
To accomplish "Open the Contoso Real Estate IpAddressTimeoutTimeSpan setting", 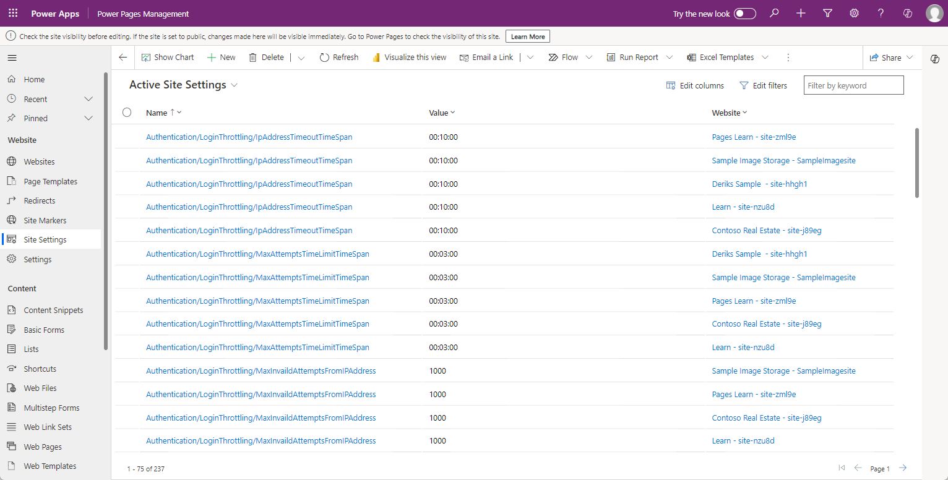I will (x=249, y=230).
